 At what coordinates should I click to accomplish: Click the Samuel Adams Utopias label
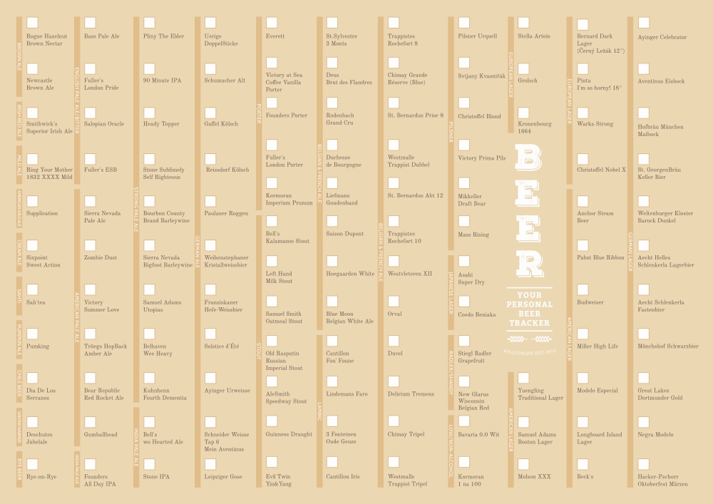(162, 306)
